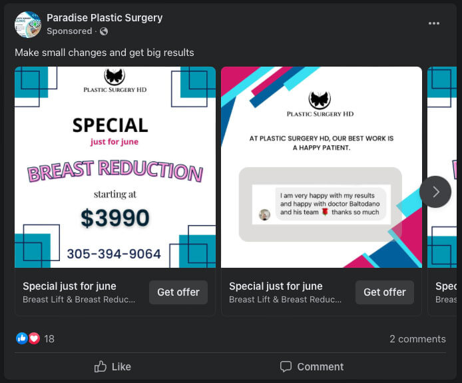This screenshot has height=383, width=462.
Task: Open the three-dots post options menu
Action: coord(434,23)
